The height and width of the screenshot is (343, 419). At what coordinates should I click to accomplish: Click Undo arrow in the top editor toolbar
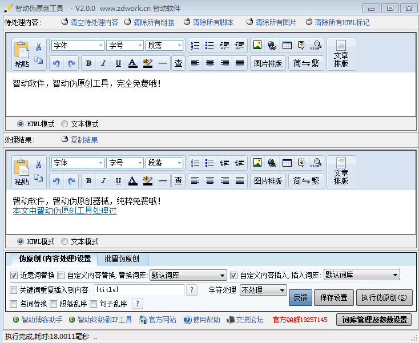click(x=56, y=63)
